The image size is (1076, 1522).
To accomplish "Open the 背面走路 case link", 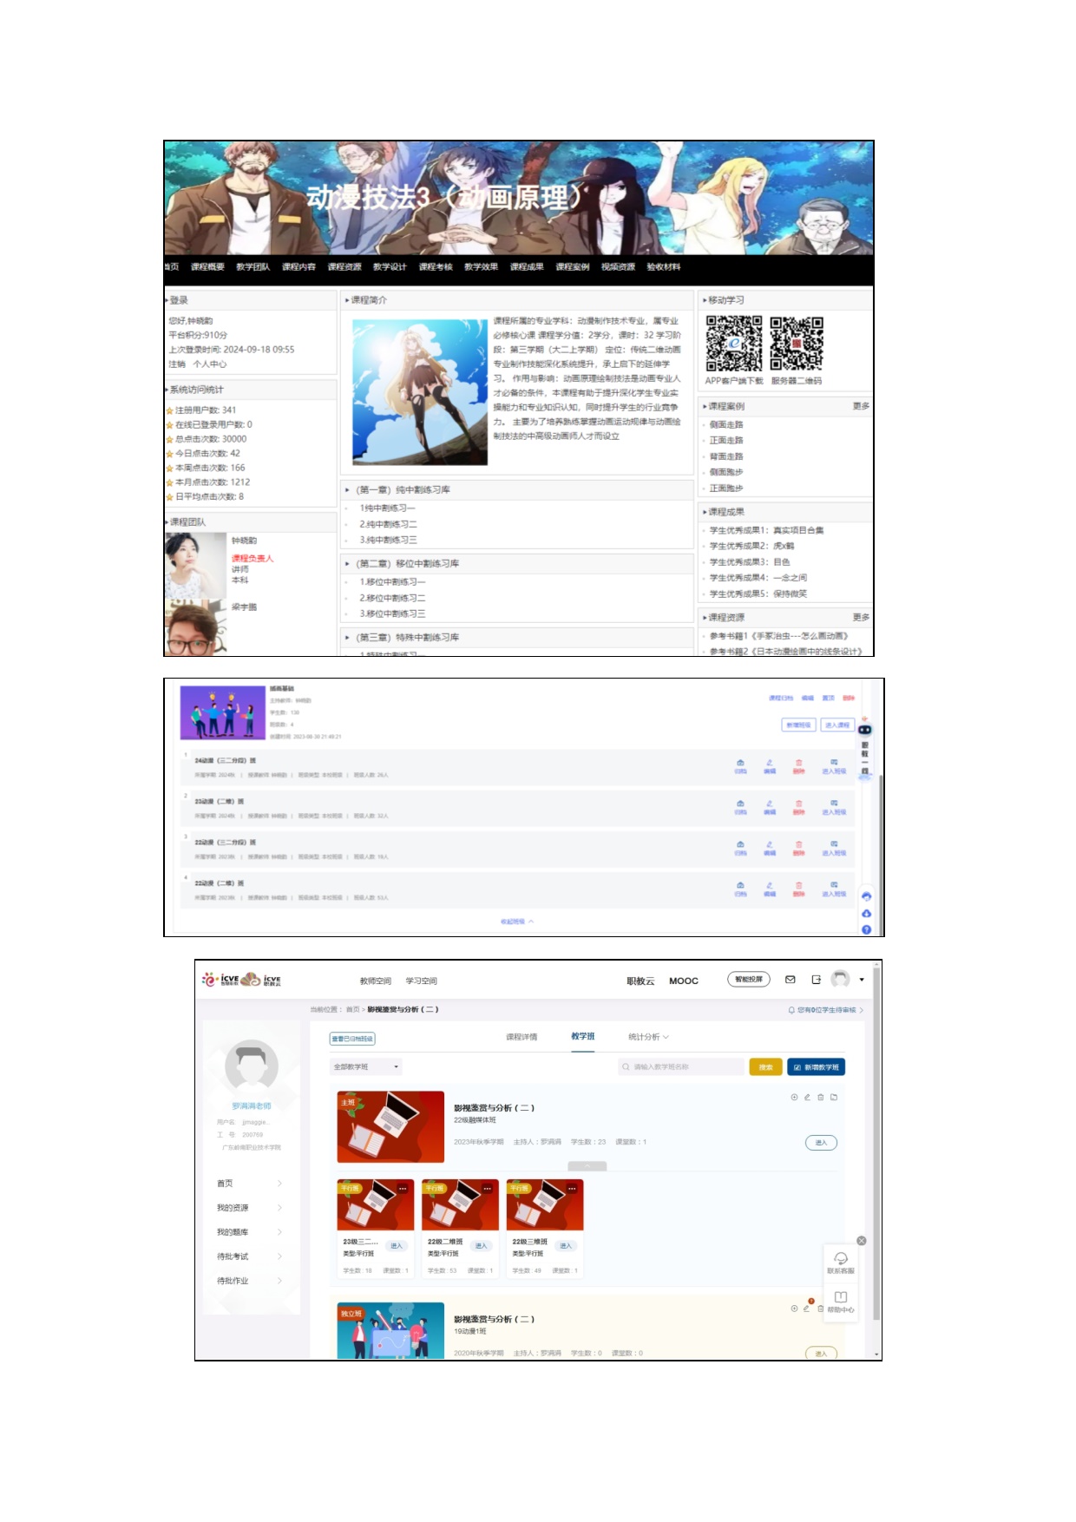I will (726, 456).
